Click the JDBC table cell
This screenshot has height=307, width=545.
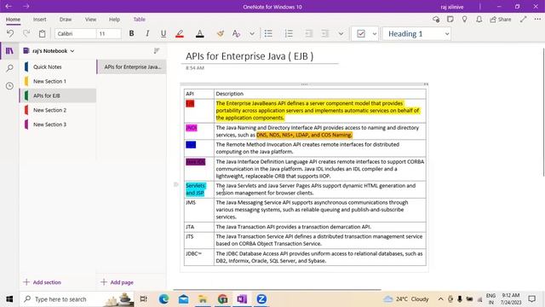pyautogui.click(x=198, y=258)
